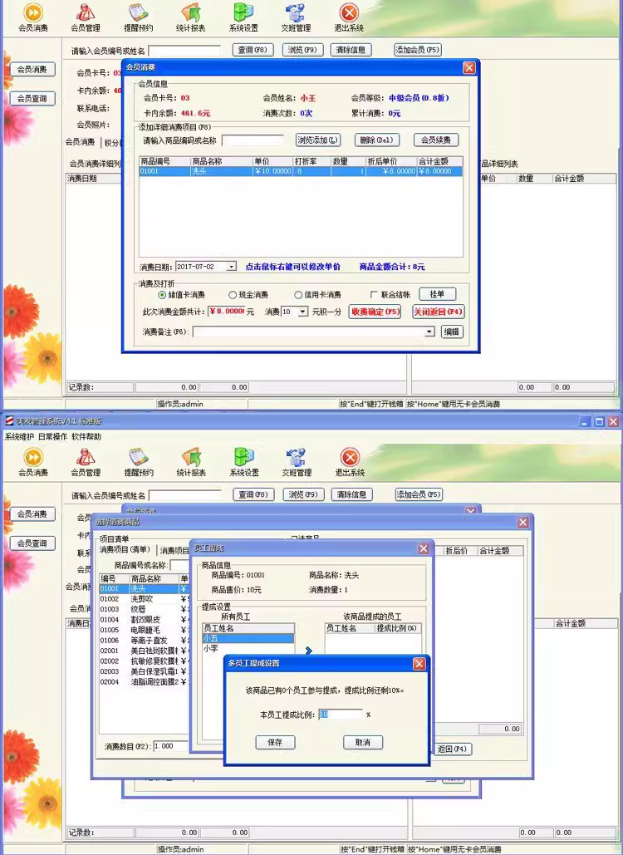
Task: Click 退出系统 toolbar icon in upper screenshot
Action: [x=349, y=17]
